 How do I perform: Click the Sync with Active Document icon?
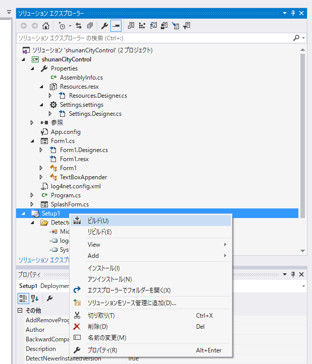[79, 26]
